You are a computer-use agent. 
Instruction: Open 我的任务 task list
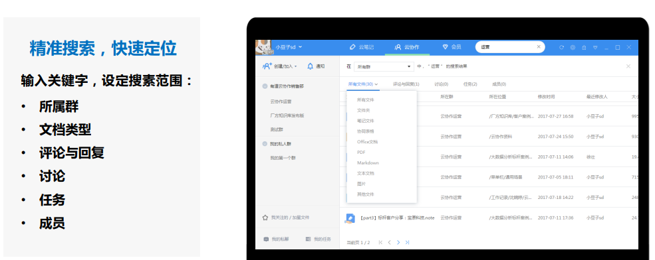click(319, 239)
